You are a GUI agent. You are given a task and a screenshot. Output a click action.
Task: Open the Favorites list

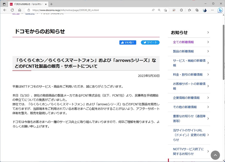tap(189, 10)
